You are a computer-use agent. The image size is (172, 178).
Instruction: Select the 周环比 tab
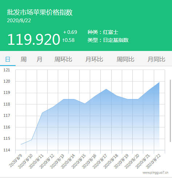coord(63,59)
